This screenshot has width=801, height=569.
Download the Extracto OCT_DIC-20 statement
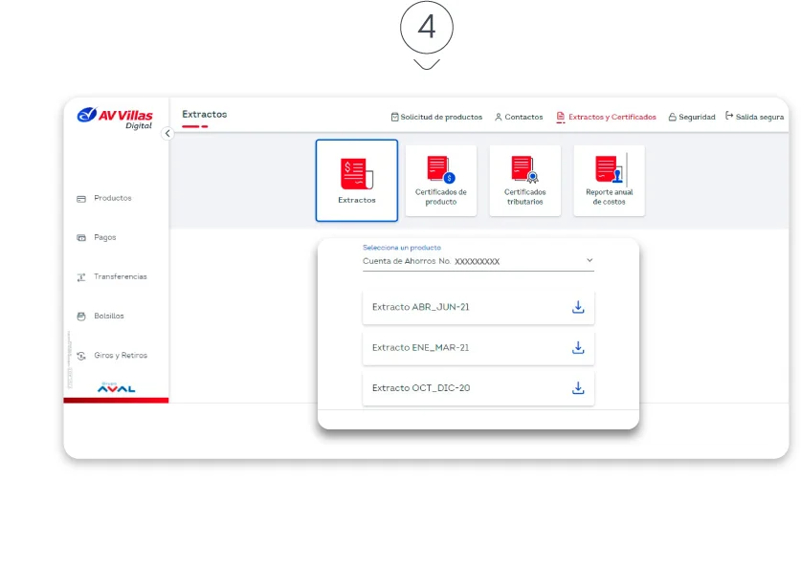pos(577,387)
